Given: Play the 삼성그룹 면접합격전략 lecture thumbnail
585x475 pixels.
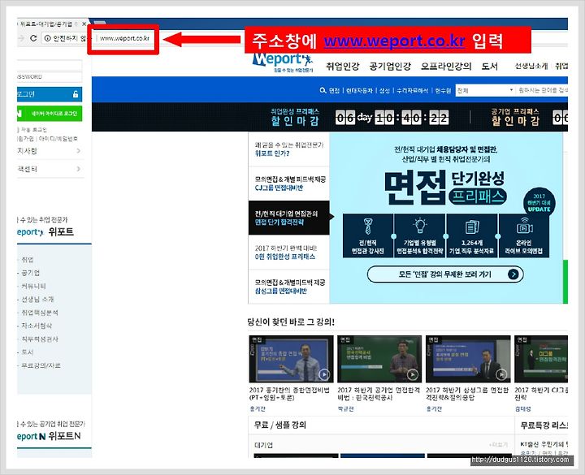Looking at the screenshot, I should point(468,359).
